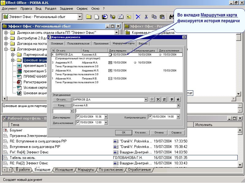Open the Эффект Офис - Региональный сбыт dropdown

[80, 17]
